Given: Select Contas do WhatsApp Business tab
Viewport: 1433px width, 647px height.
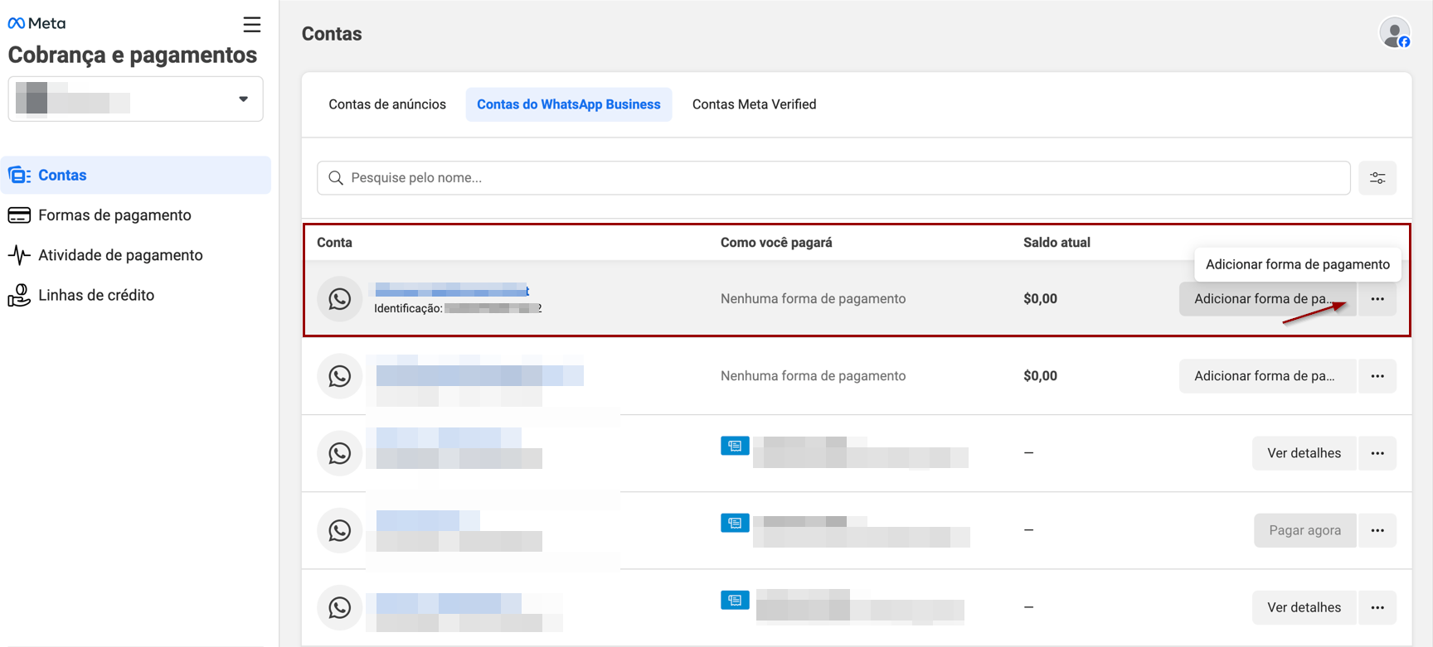Looking at the screenshot, I should pos(568,104).
